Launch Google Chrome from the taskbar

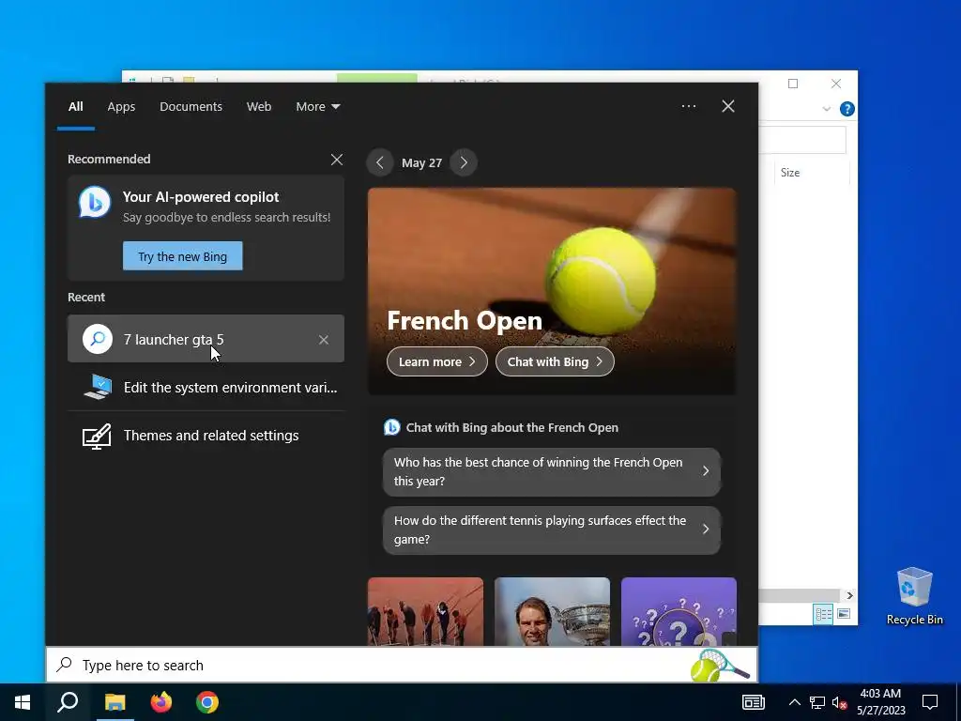pyautogui.click(x=207, y=702)
